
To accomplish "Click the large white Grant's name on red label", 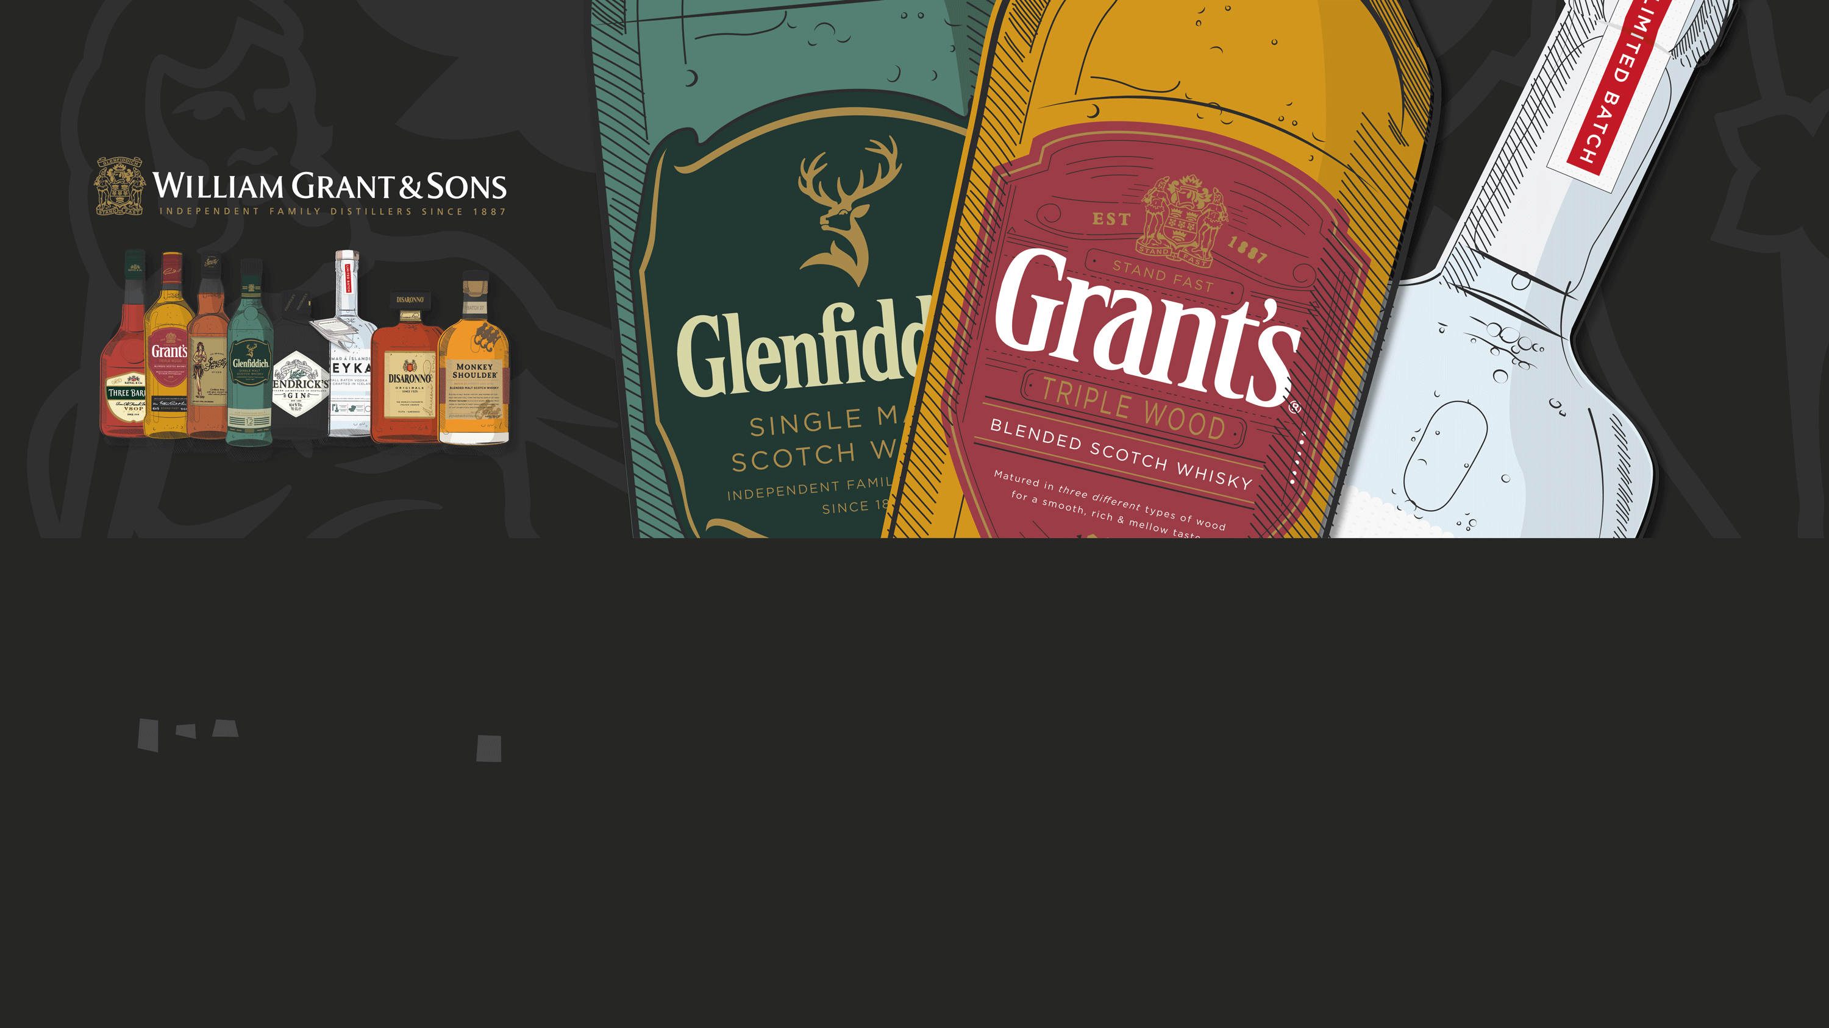I will [x=1148, y=328].
